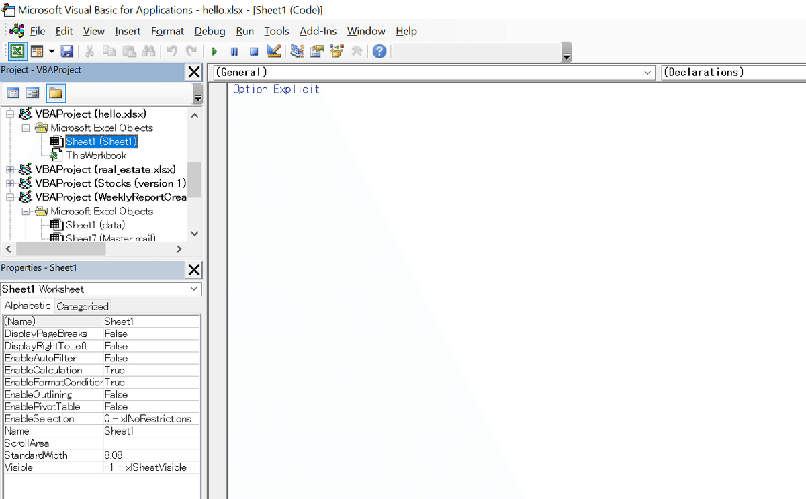806x499 pixels.
Task: Open the Object Browser toolbar icon
Action: coord(337,51)
